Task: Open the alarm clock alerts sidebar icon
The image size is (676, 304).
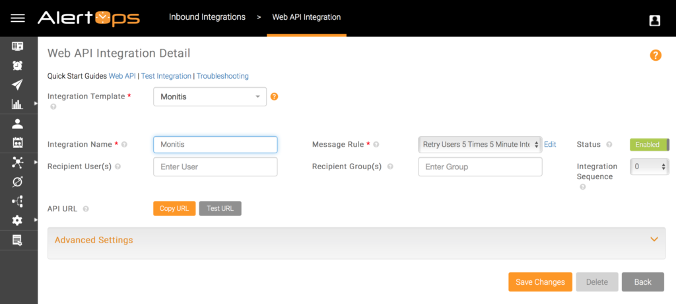Action: point(17,65)
